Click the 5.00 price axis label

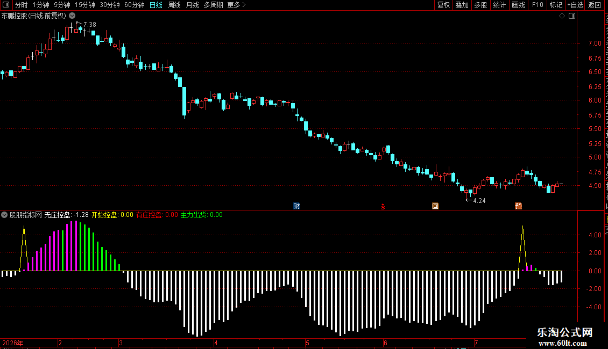point(595,157)
